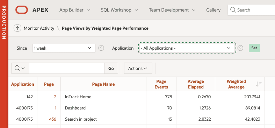The width and height of the screenshot is (275, 128).
Task: Click the APEX title text
Action: pos(40,10)
